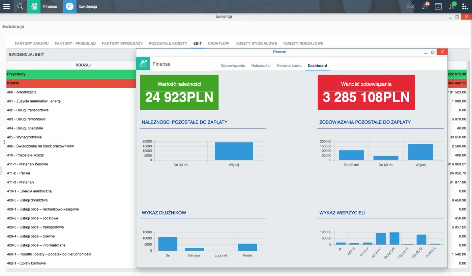Open the apps grid icon

tap(466, 6)
